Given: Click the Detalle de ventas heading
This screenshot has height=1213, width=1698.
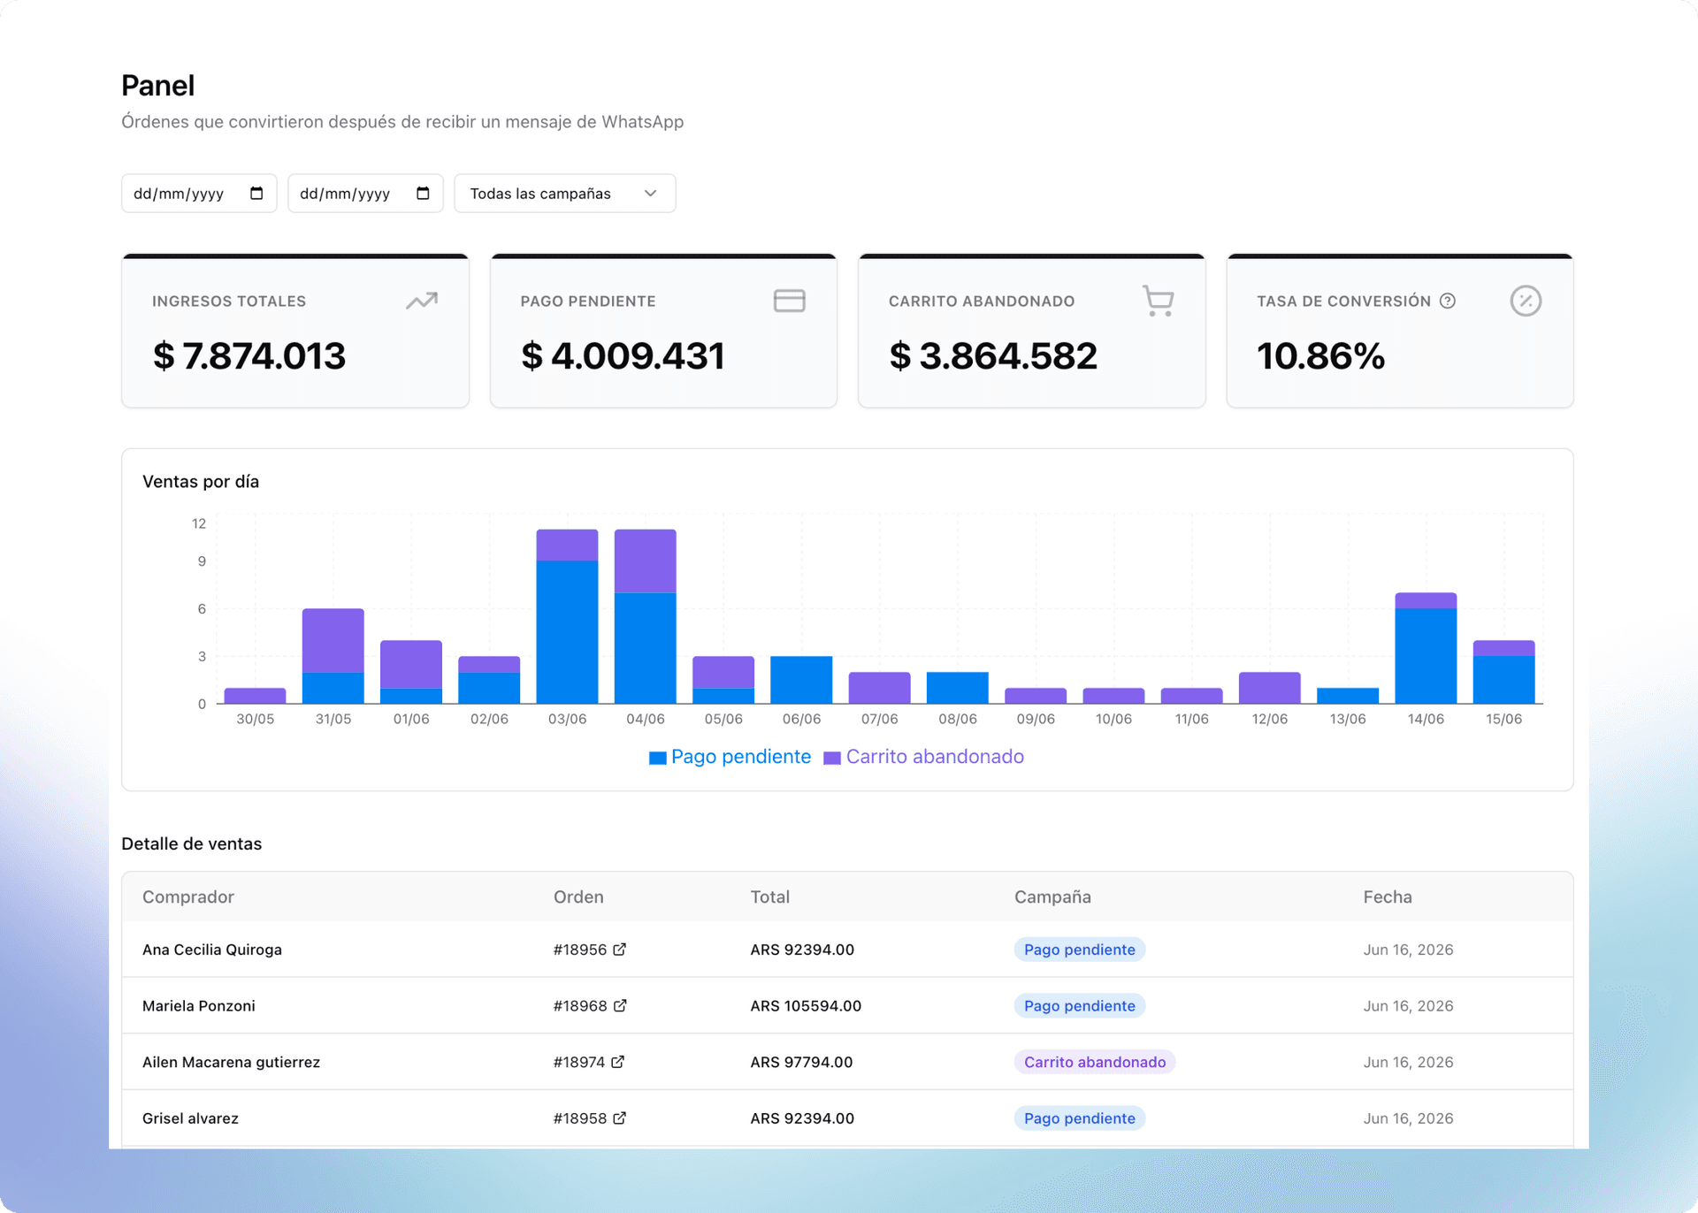Looking at the screenshot, I should [x=192, y=843].
